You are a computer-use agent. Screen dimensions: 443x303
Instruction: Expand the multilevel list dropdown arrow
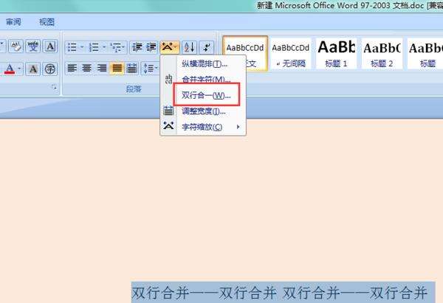[123, 47]
